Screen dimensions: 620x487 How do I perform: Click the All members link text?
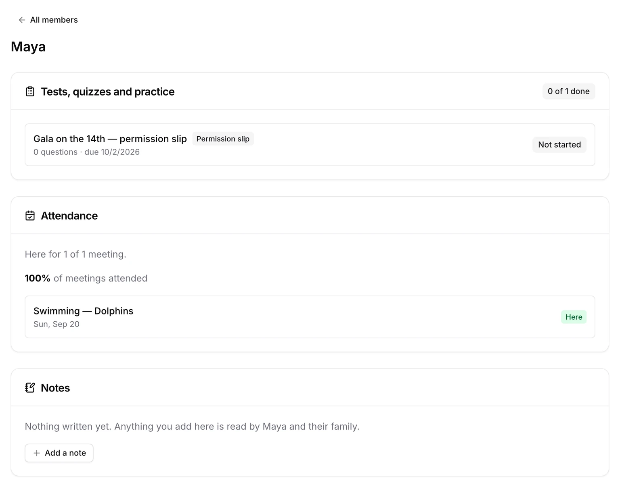pyautogui.click(x=54, y=20)
